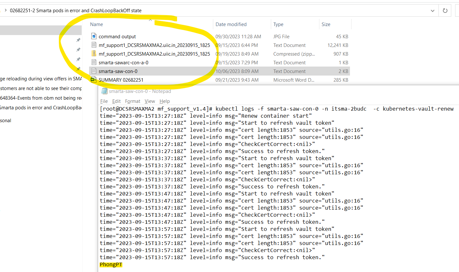Select the zipped mf_support1 archive icon

(x=94, y=54)
